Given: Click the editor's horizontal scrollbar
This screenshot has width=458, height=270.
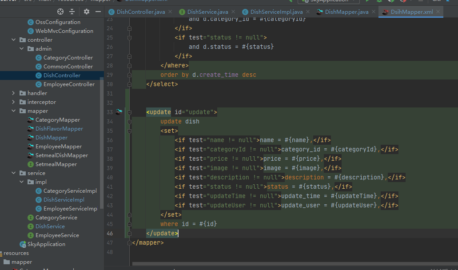Looking at the screenshot, I should click(289, 264).
